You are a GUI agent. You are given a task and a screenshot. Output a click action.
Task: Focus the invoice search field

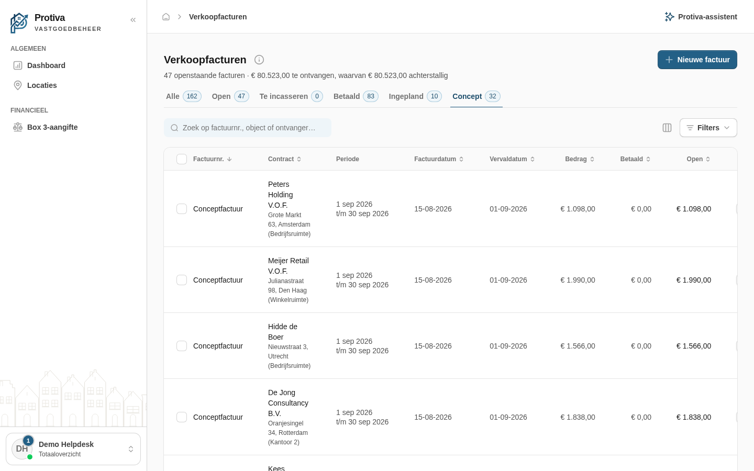(248, 128)
